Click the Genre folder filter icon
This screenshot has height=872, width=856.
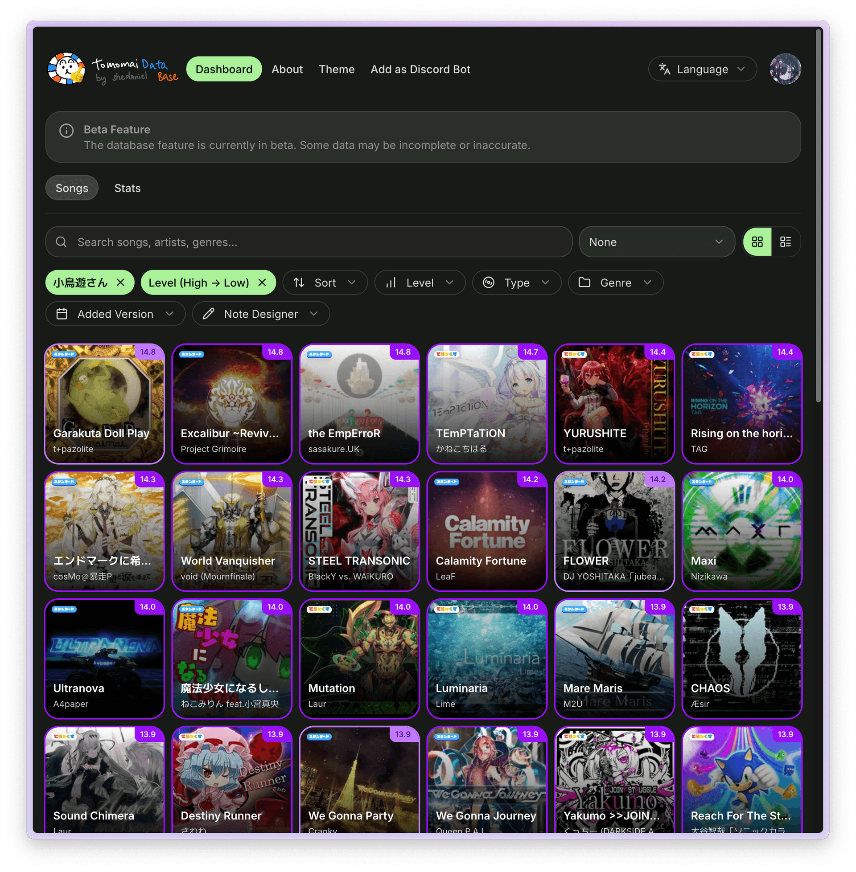click(x=585, y=282)
